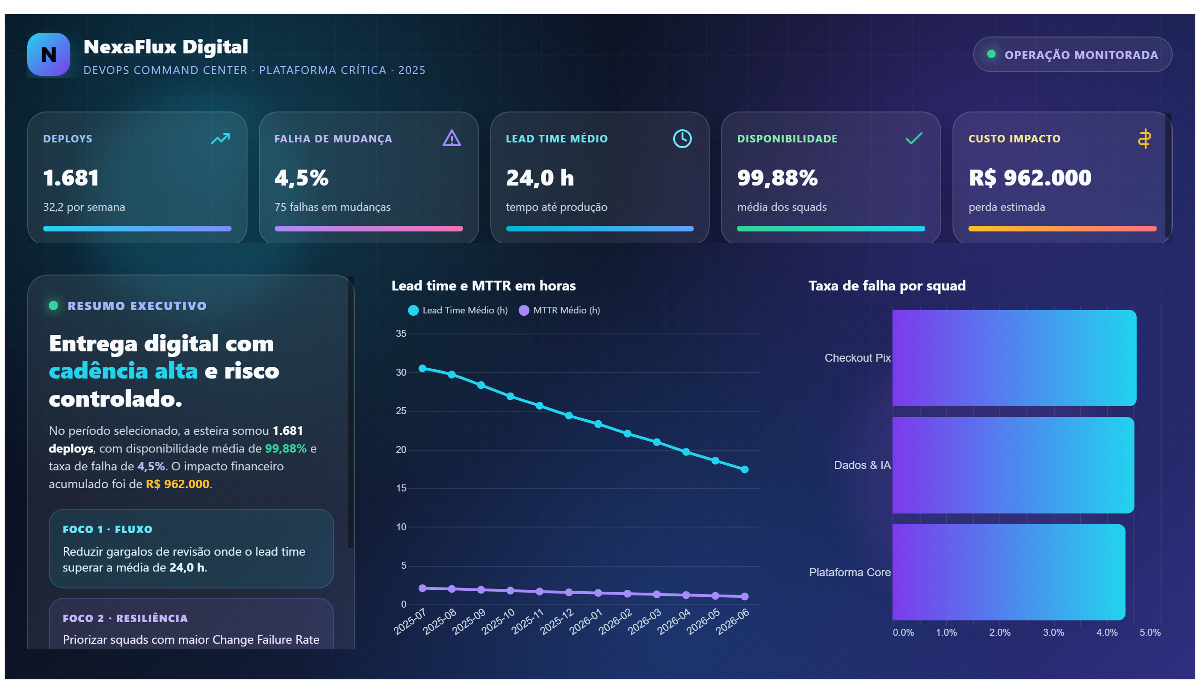Click the 2026-06 MTTR data point
This screenshot has height=684, width=1200.
(x=744, y=596)
